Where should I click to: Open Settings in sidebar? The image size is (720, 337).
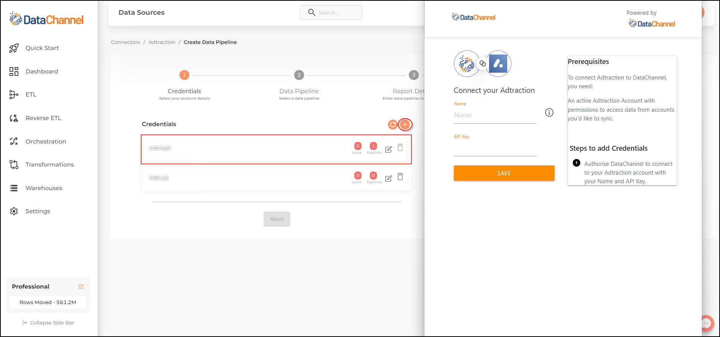coord(37,211)
